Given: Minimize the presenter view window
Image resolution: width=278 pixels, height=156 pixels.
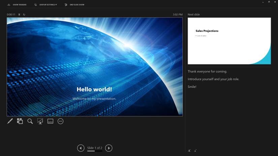Looking at the screenshot, I should point(263,2).
